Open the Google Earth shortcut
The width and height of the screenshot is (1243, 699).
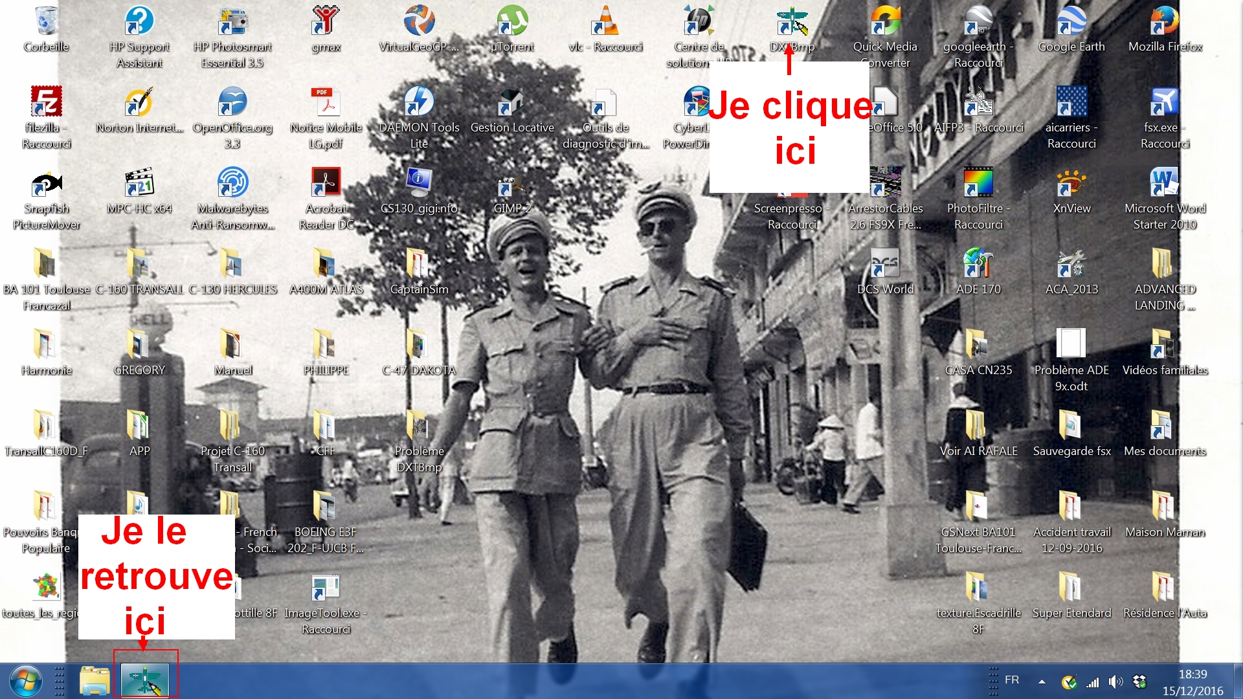tap(1071, 21)
